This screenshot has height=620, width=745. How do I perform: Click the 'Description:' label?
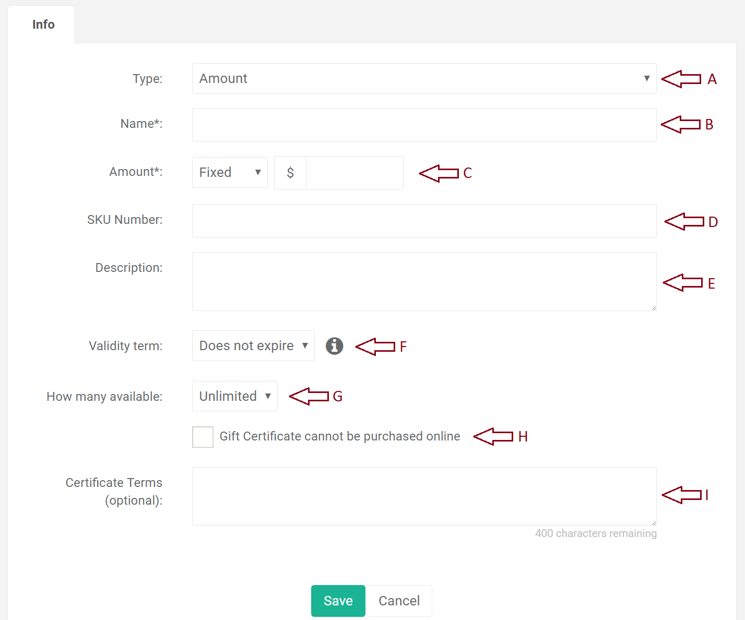click(x=129, y=268)
